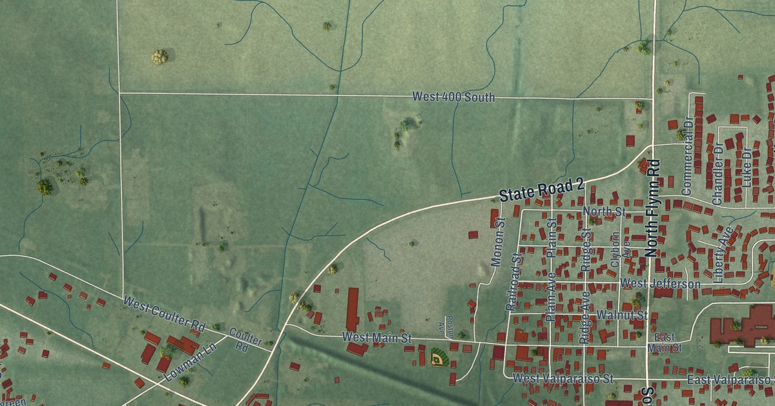
Task: Click the West Main St label
Action: click(x=377, y=337)
